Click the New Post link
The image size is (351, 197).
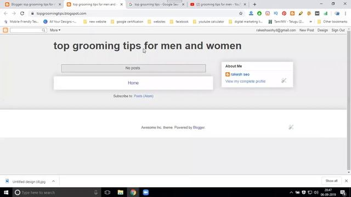point(307,30)
